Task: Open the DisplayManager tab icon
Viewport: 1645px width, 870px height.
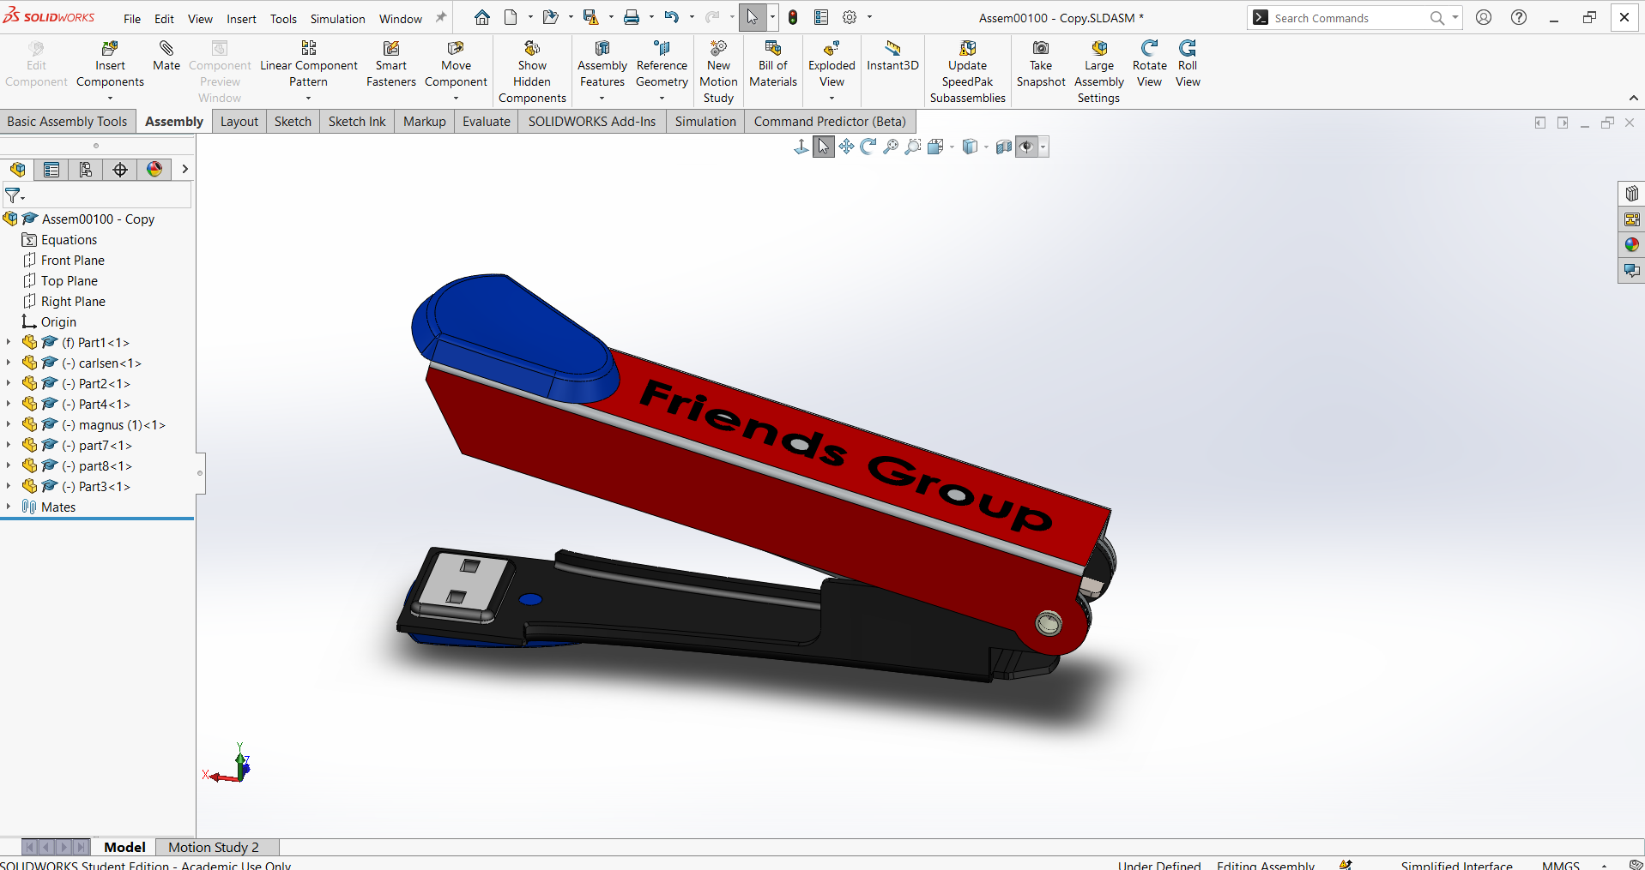Action: click(x=154, y=170)
